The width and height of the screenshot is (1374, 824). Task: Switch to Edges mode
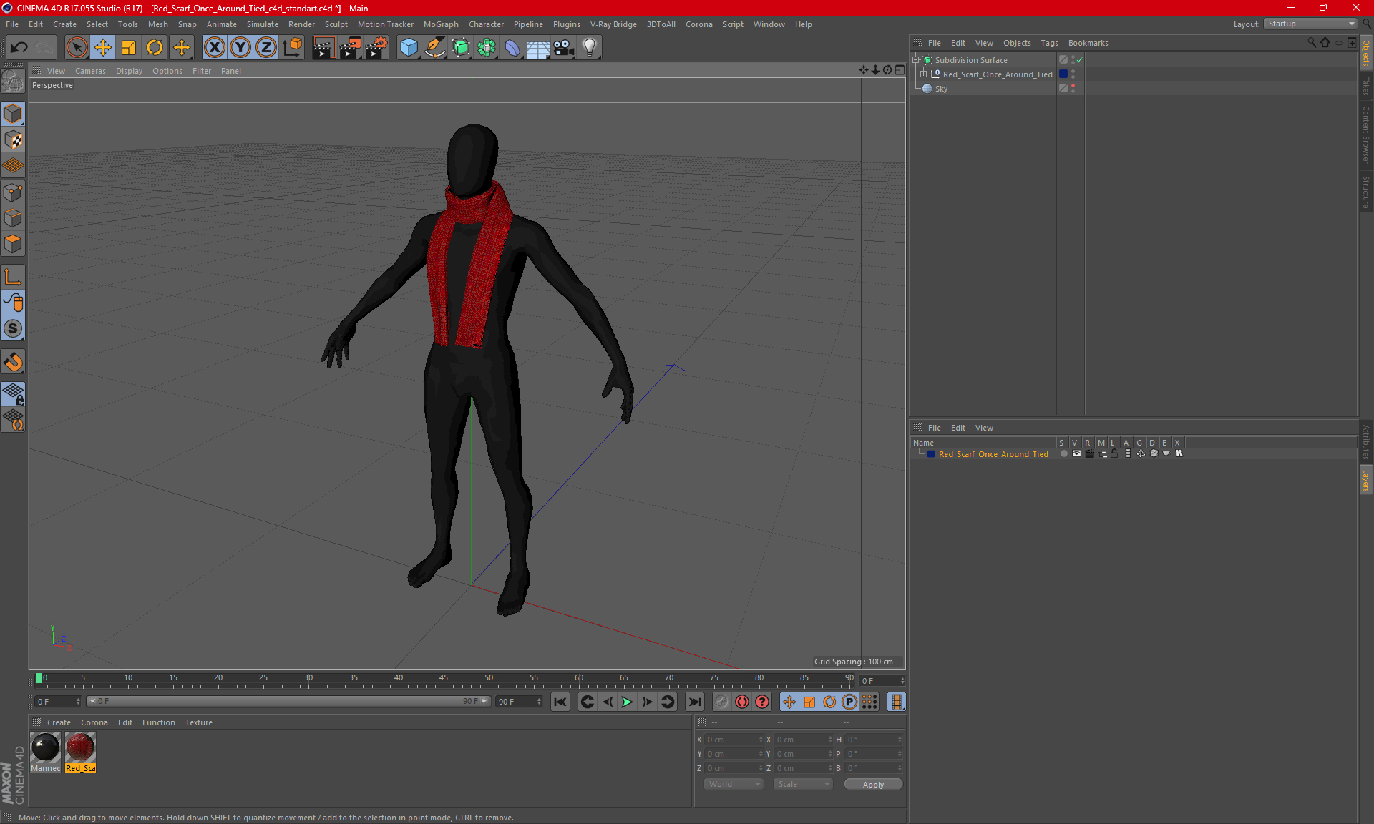(13, 218)
